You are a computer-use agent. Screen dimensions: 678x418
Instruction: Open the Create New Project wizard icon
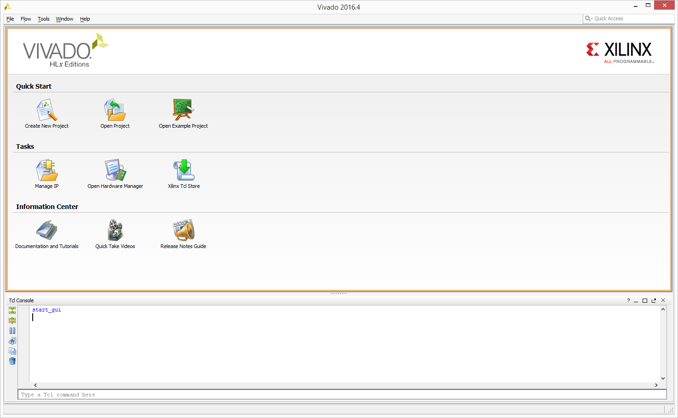click(x=46, y=110)
